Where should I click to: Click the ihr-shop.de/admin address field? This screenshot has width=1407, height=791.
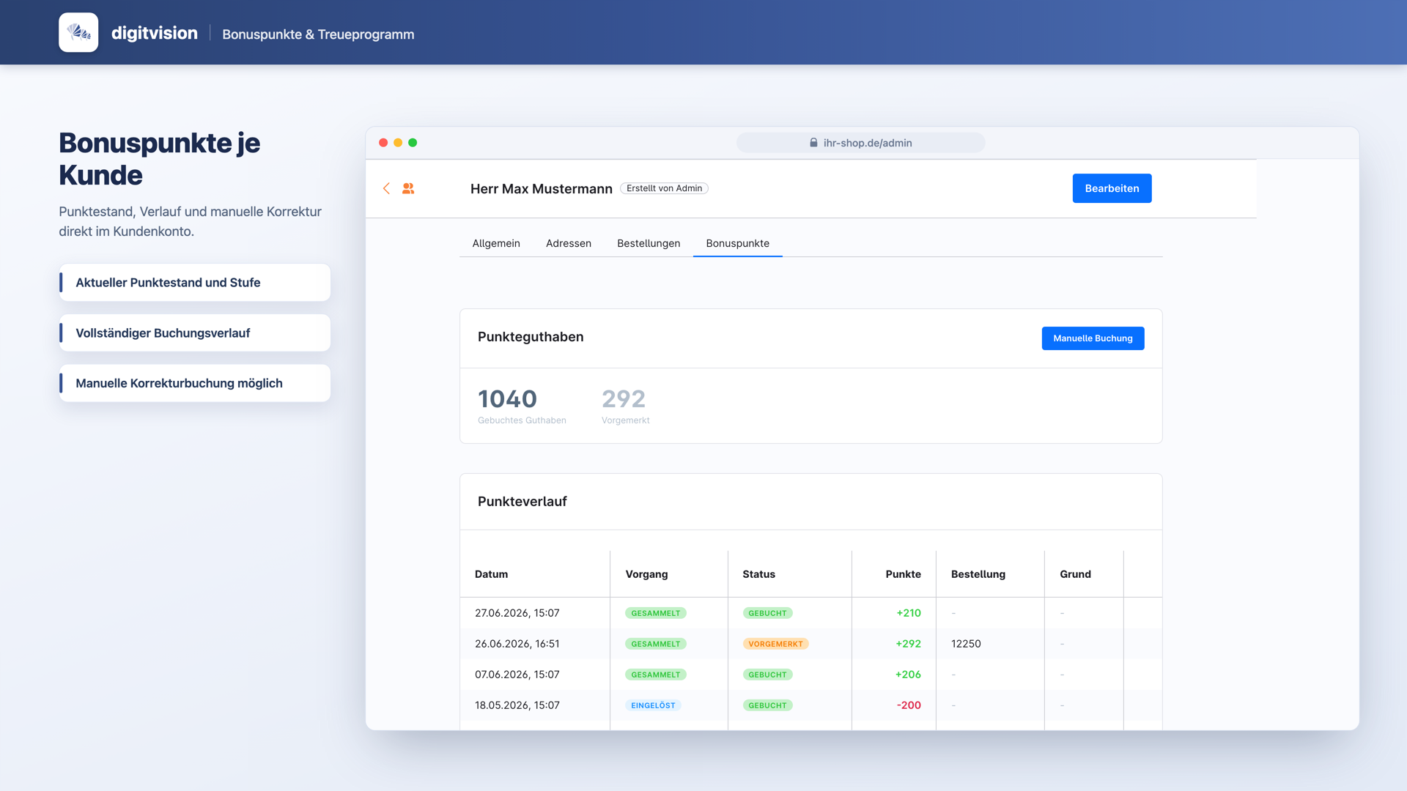point(860,143)
